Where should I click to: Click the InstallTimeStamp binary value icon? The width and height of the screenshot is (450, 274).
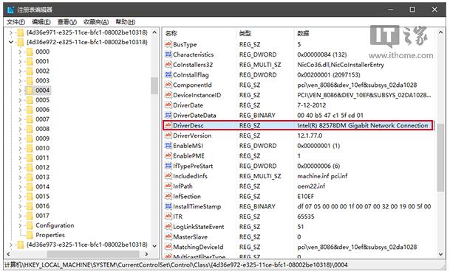[x=168, y=206]
